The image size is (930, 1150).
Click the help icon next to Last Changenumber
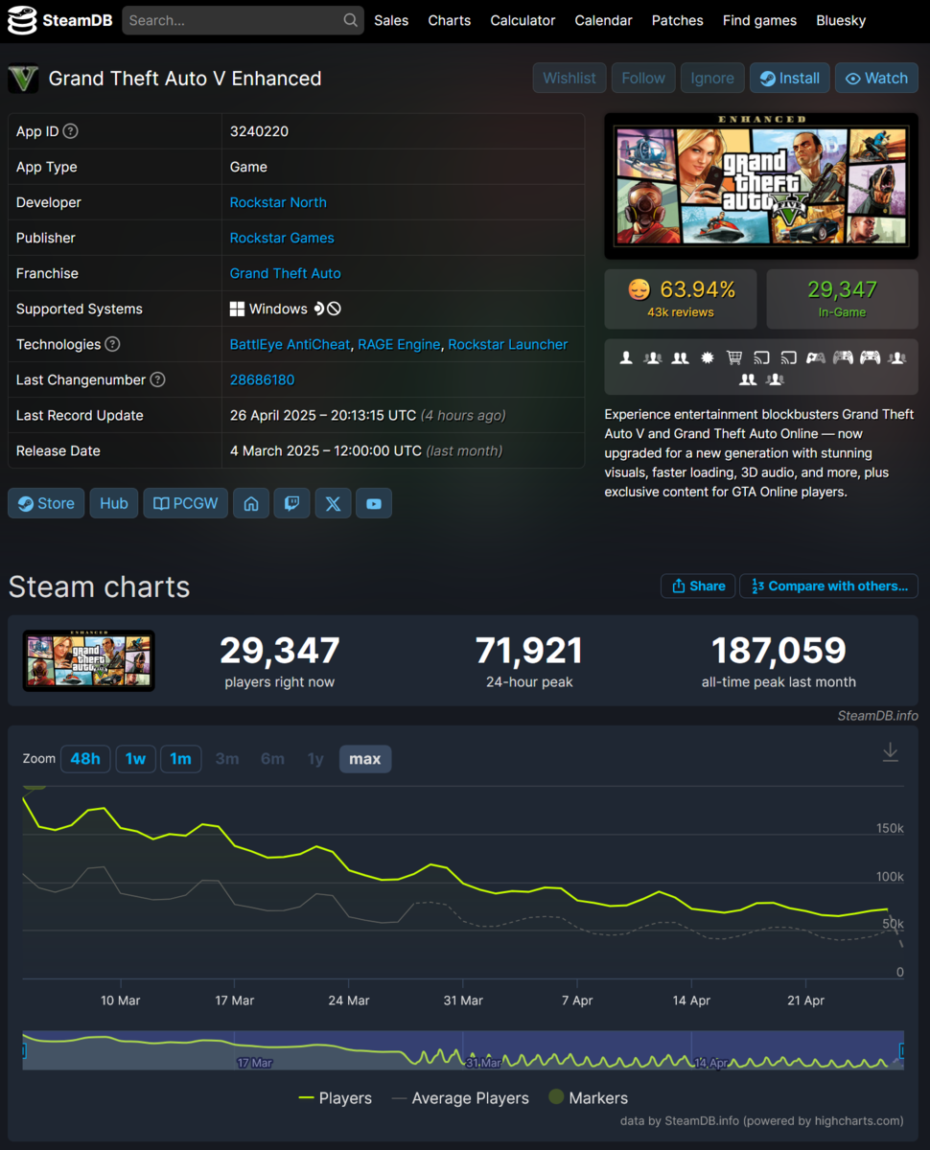click(157, 379)
